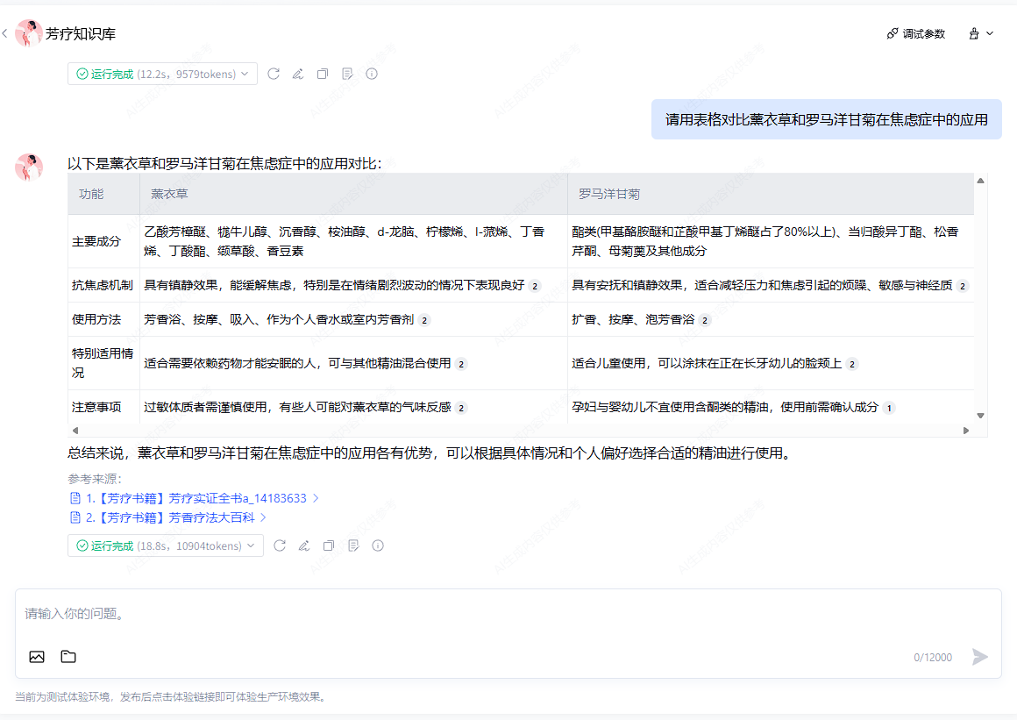Image resolution: width=1017 pixels, height=720 pixels.
Task: Click the folder upload icon in input box
Action: pos(68,657)
